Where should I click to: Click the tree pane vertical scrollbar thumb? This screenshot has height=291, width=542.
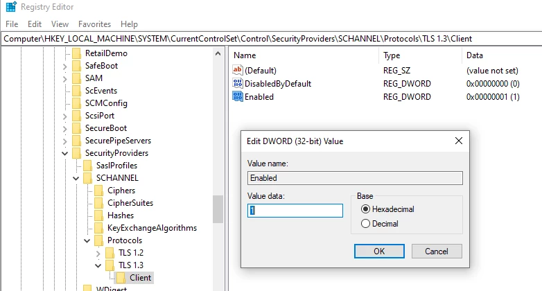tap(218, 209)
